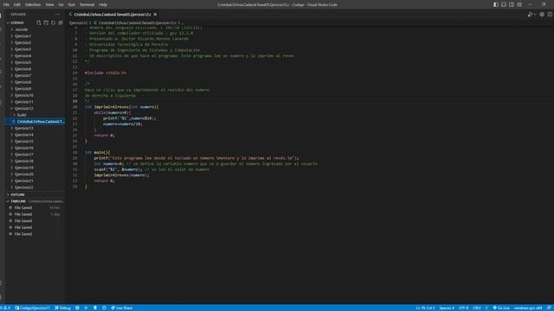Toggle primary sidebar layout icon in title bar
This screenshot has width=554, height=311.
(496, 4)
